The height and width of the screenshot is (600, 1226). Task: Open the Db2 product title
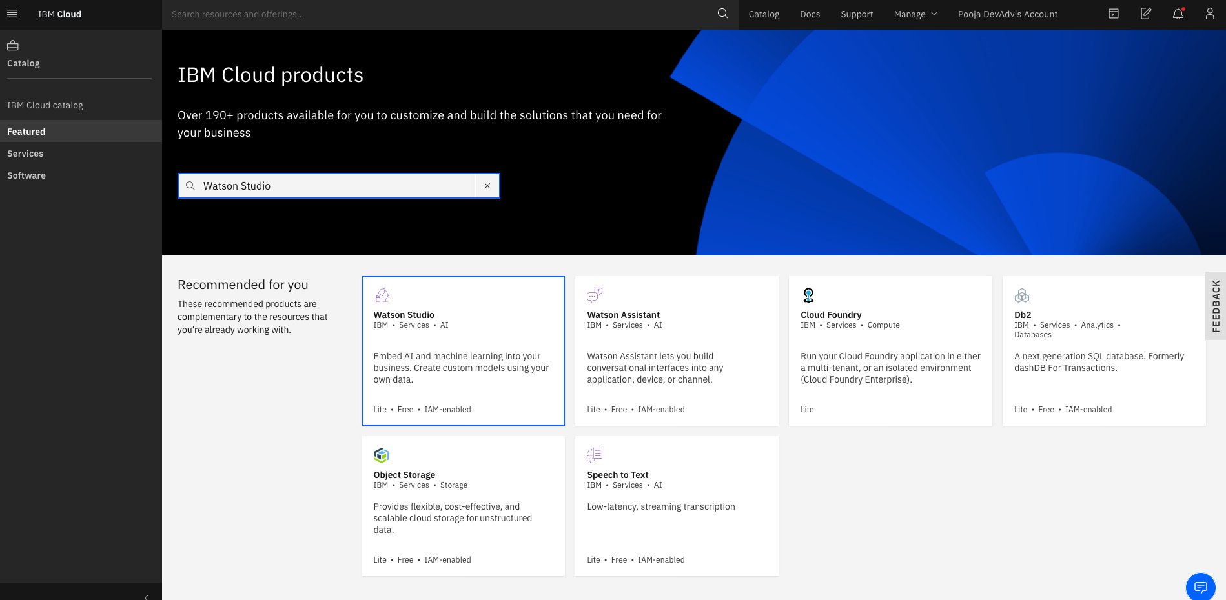1023,315
